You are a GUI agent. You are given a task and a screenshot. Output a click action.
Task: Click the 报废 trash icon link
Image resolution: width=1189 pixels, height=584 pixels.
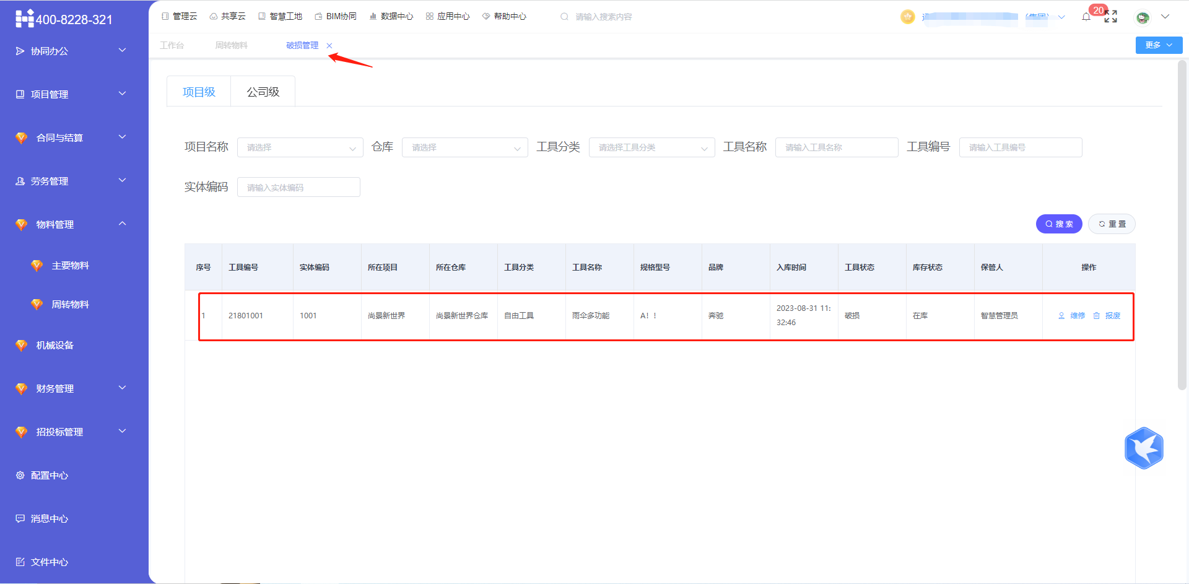pyautogui.click(x=1097, y=316)
